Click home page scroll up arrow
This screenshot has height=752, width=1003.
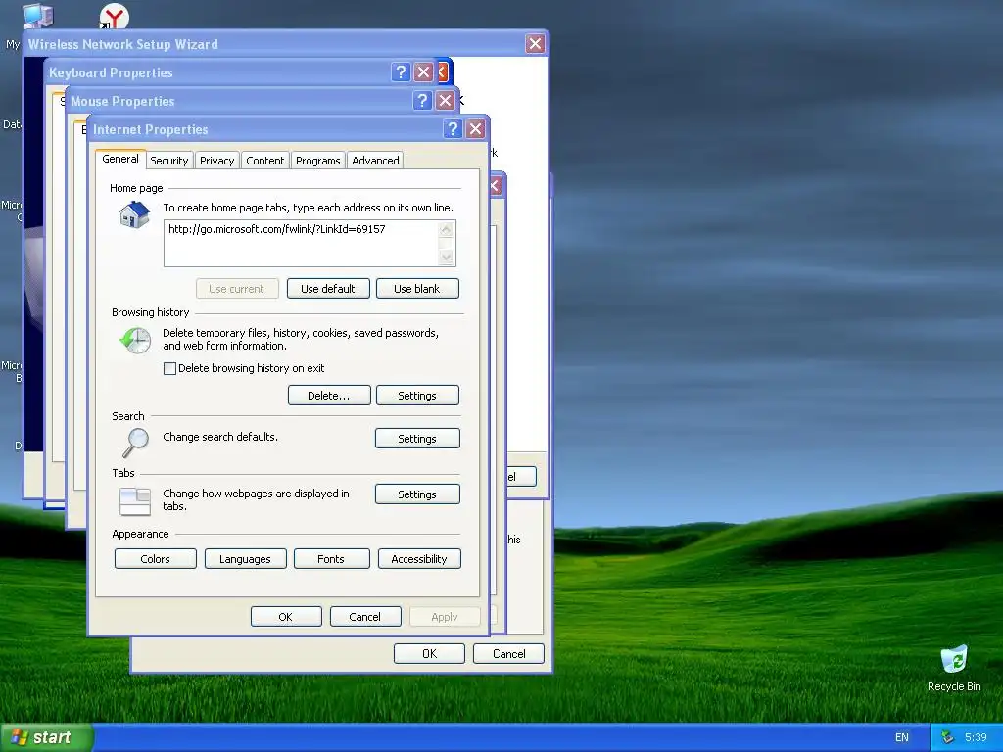coord(447,229)
